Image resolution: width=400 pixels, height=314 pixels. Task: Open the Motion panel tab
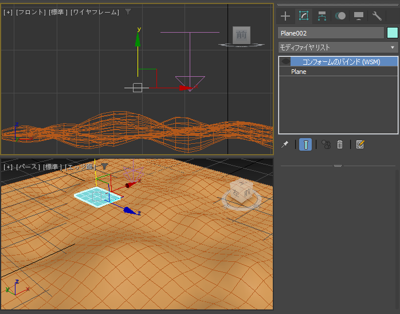click(340, 16)
